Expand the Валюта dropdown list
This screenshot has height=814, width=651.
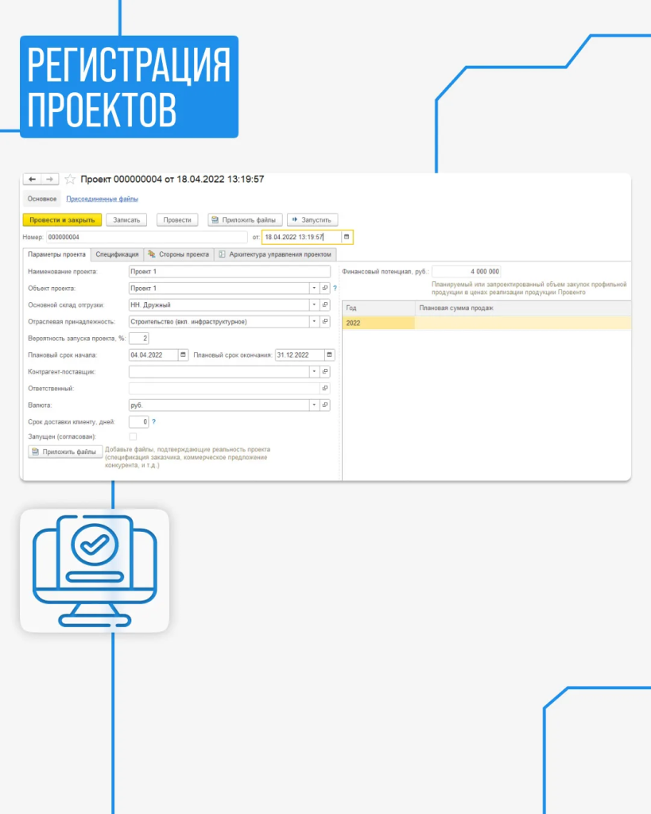[x=313, y=405]
